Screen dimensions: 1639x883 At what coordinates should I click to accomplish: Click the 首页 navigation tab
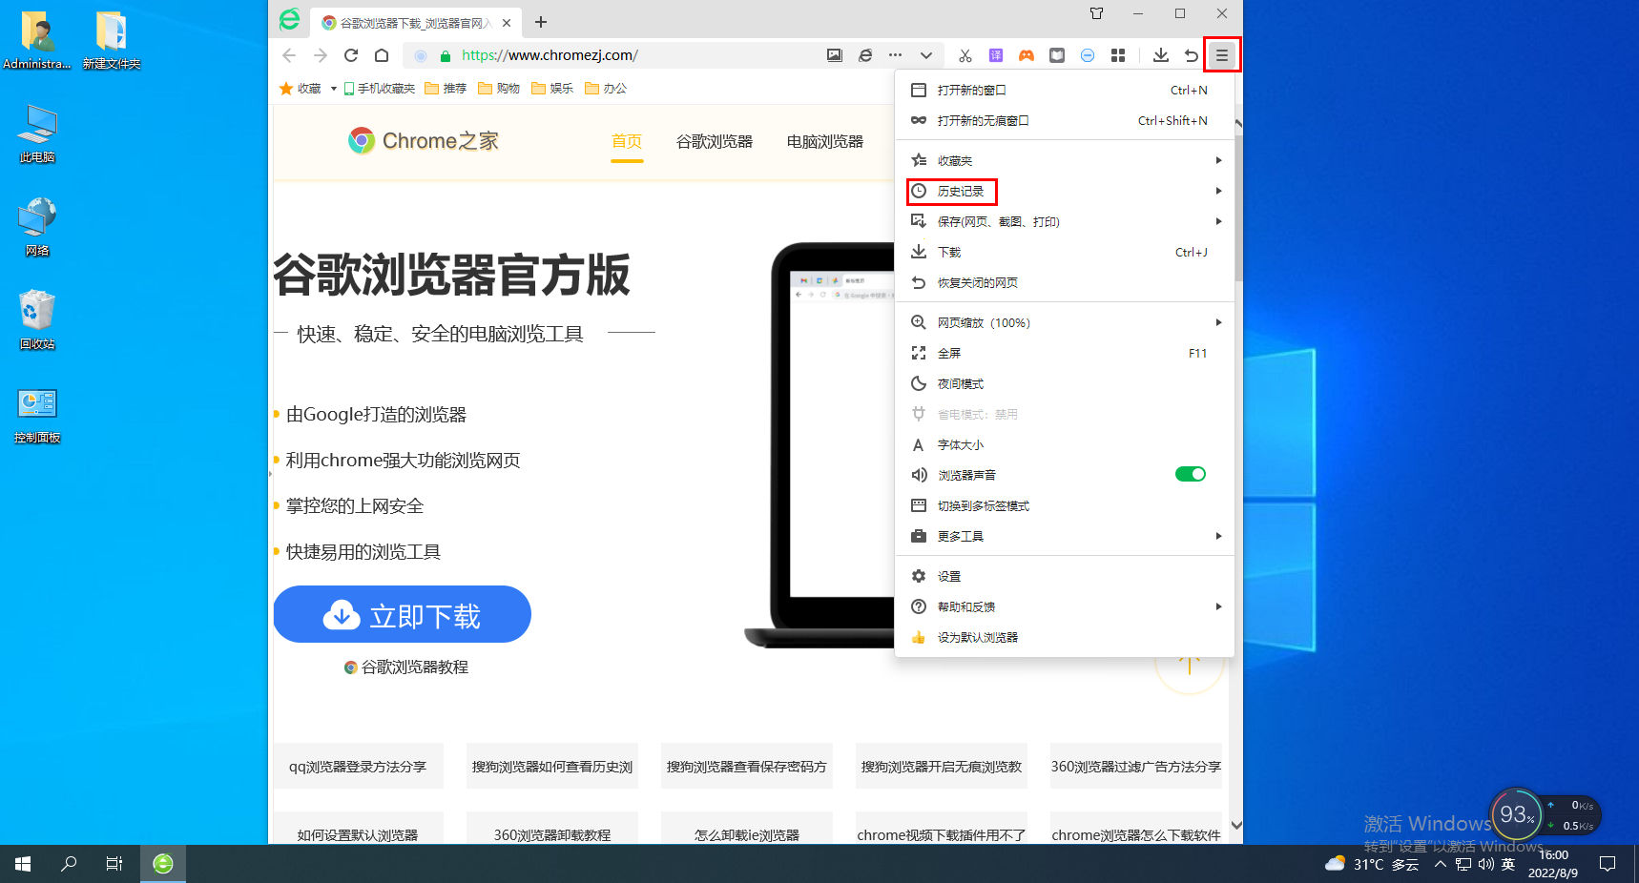click(x=627, y=141)
